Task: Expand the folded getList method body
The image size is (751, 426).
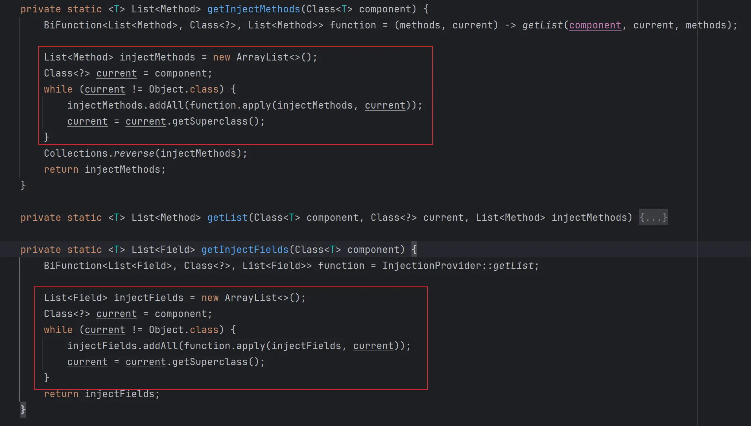Action: click(x=653, y=218)
